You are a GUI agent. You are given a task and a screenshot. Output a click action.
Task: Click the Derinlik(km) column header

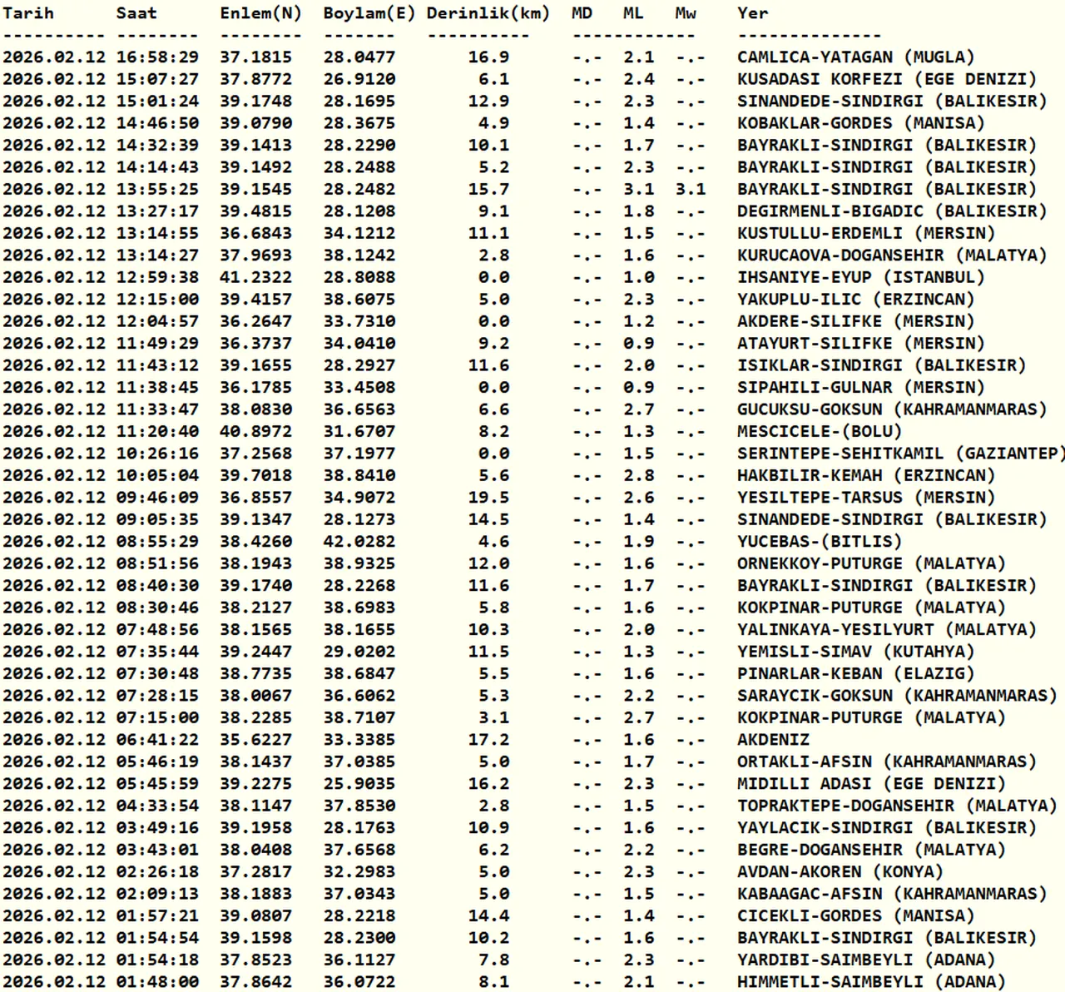pyautogui.click(x=488, y=13)
